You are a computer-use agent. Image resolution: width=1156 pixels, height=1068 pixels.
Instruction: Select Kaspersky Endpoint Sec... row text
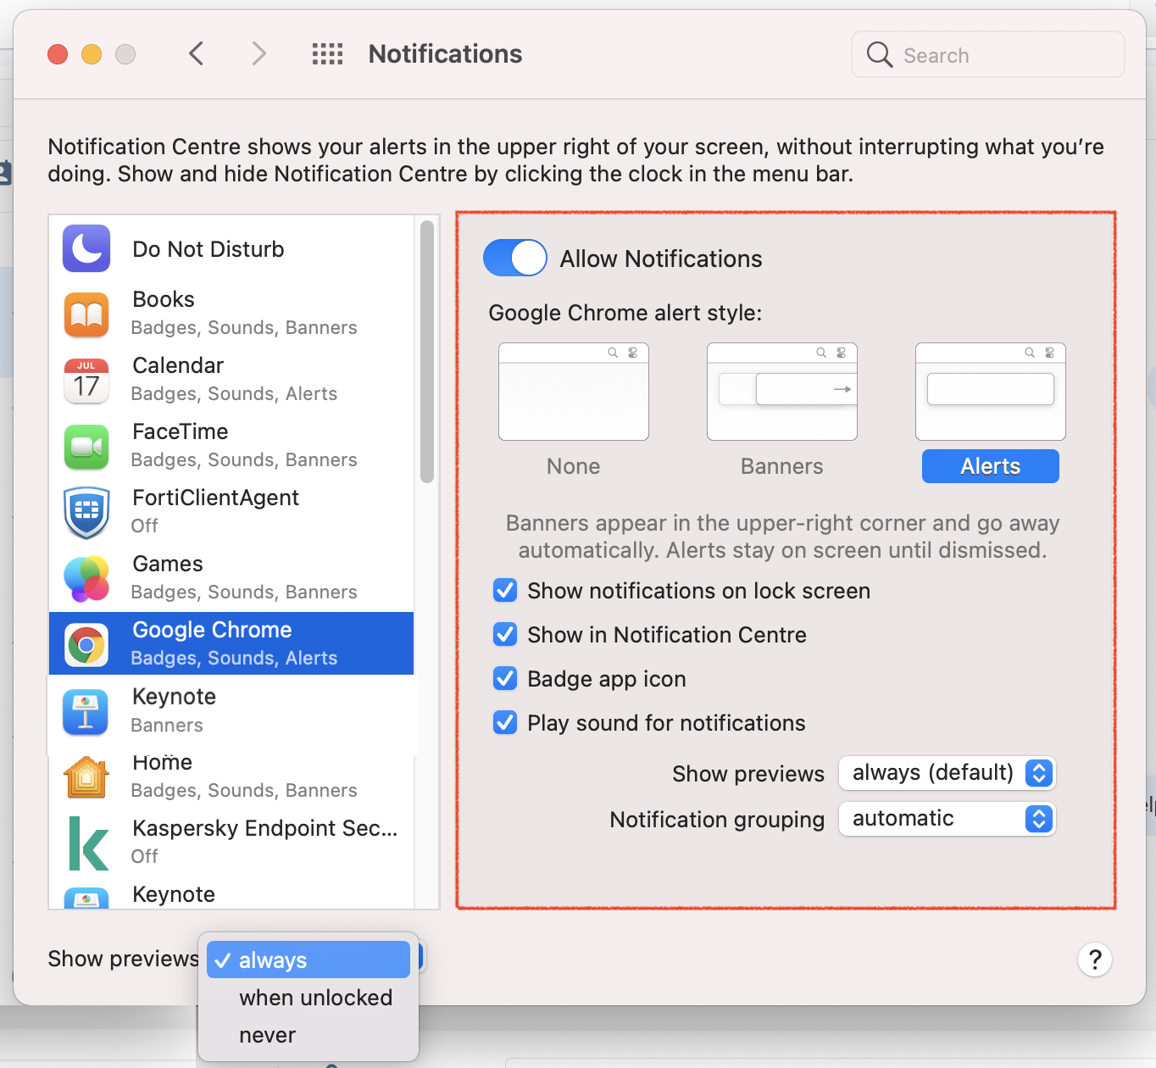point(264,842)
